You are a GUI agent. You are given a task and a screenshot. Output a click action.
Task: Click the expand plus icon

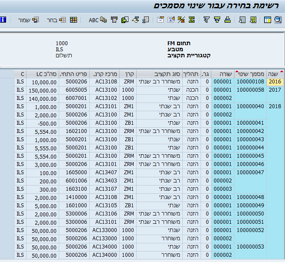[171, 20]
